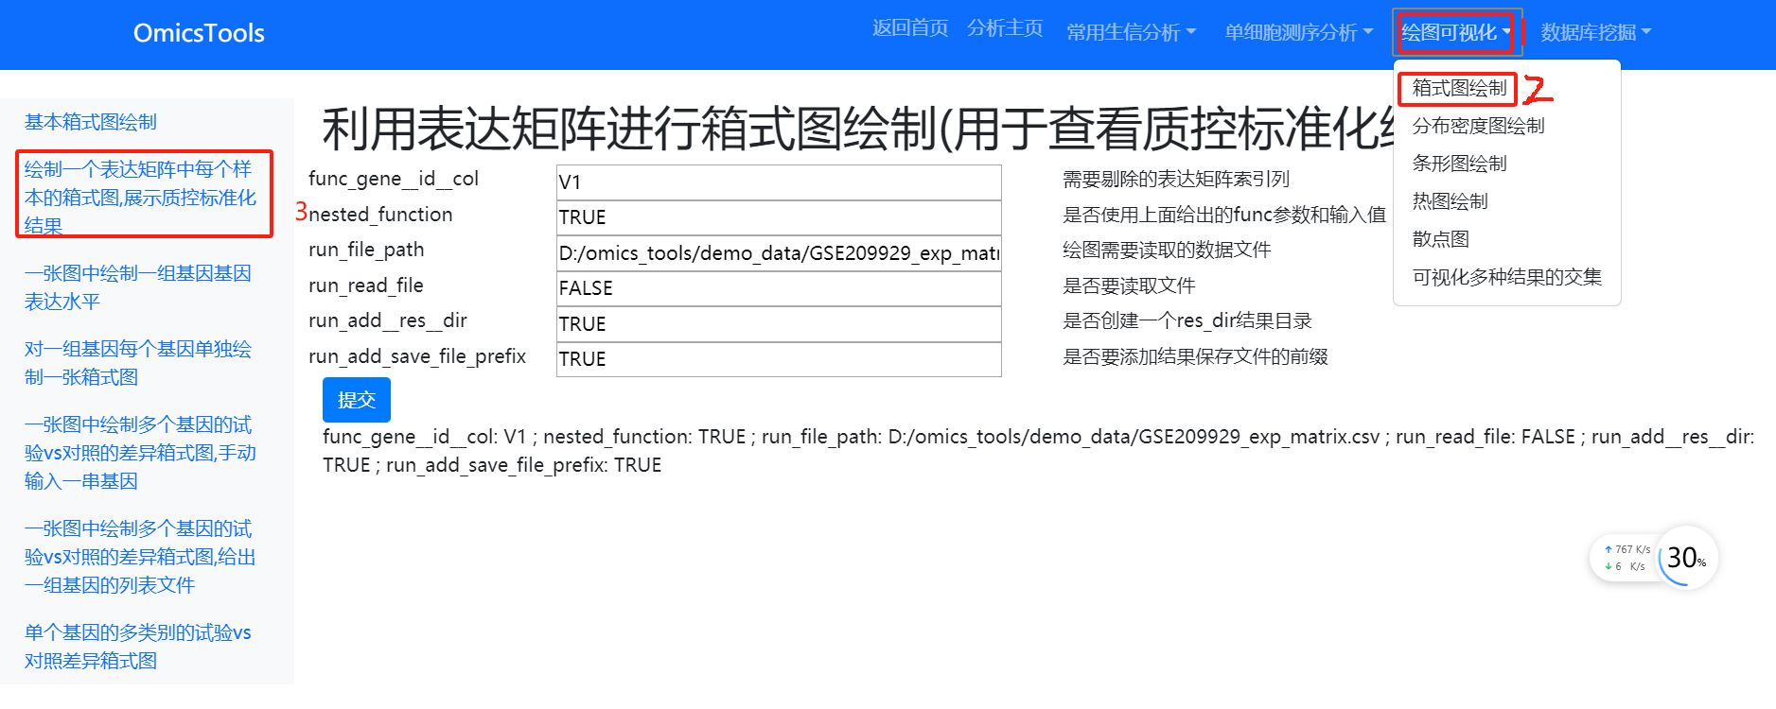Click the 是否要添加结果保存文件的前缀 description text

1195,356
